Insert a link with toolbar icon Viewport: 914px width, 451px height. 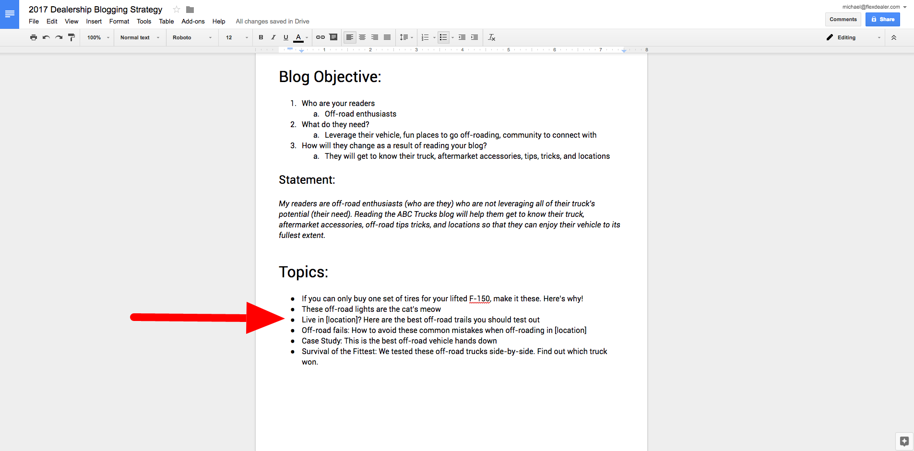pos(320,37)
